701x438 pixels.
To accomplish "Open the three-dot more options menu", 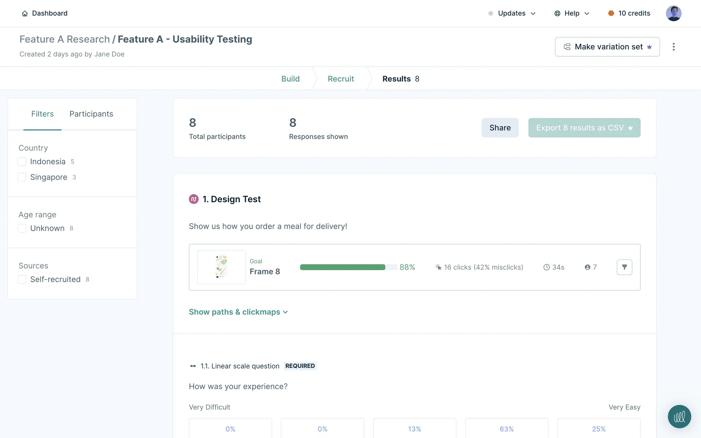I will (x=674, y=47).
